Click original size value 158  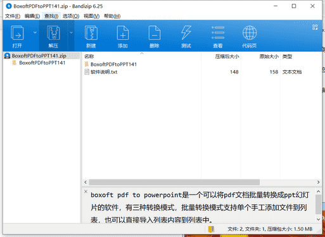click(274, 72)
